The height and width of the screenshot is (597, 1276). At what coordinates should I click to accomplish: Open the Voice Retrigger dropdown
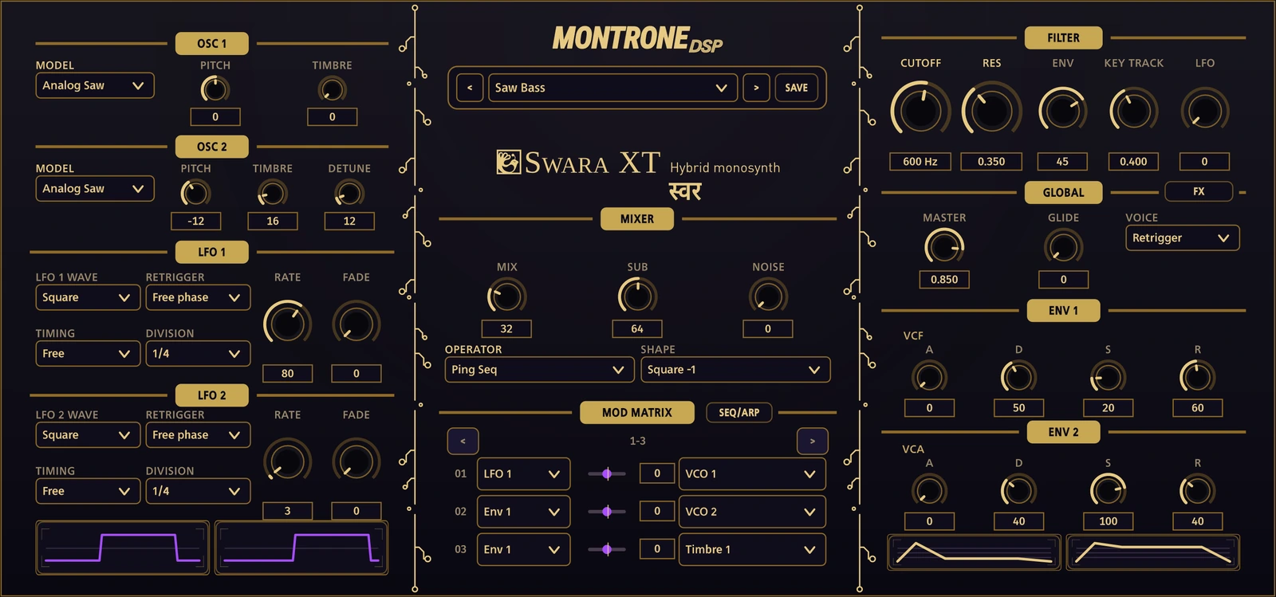1183,238
